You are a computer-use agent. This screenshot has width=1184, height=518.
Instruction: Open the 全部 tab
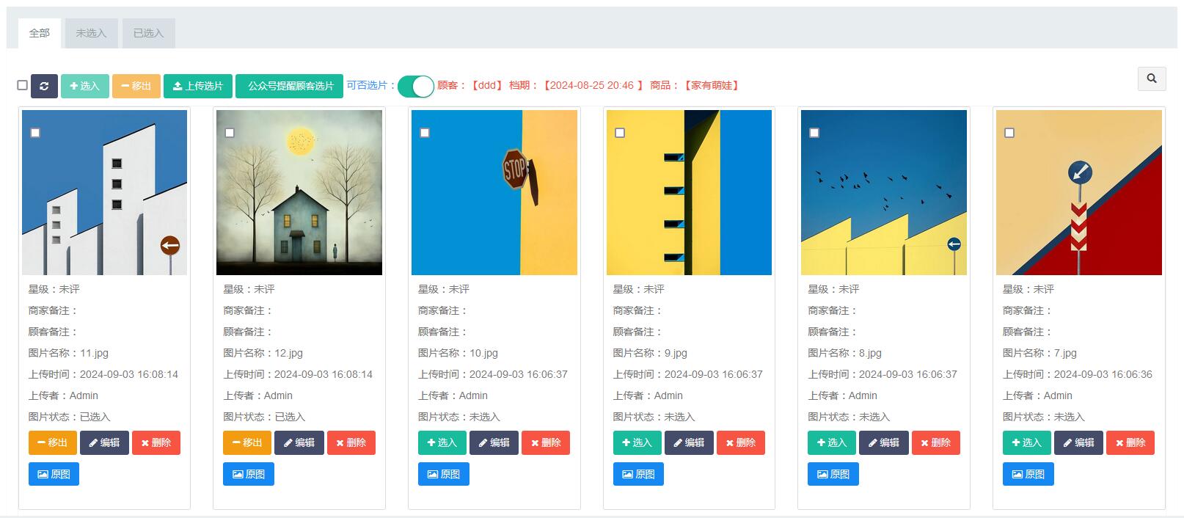[x=40, y=33]
